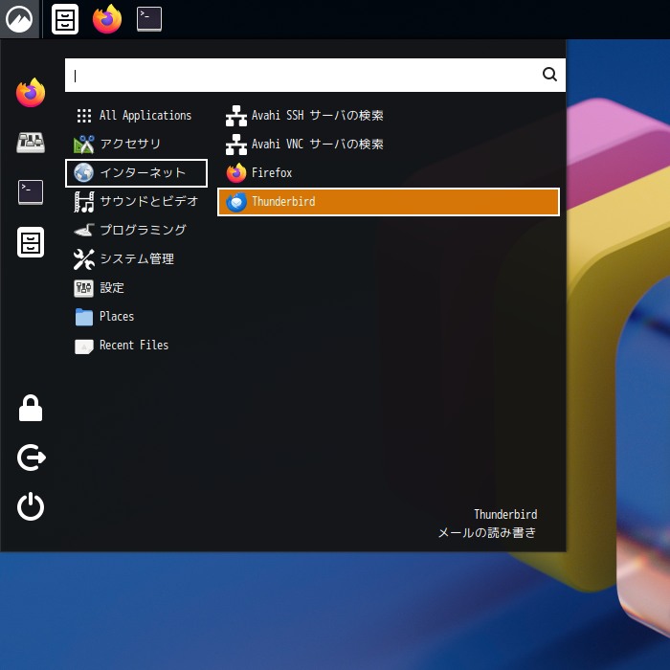Focus the application search field
This screenshot has height=670, width=670.
(315, 76)
